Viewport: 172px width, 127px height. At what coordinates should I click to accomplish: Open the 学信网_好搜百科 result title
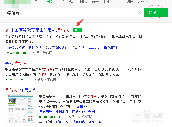coord(21,90)
